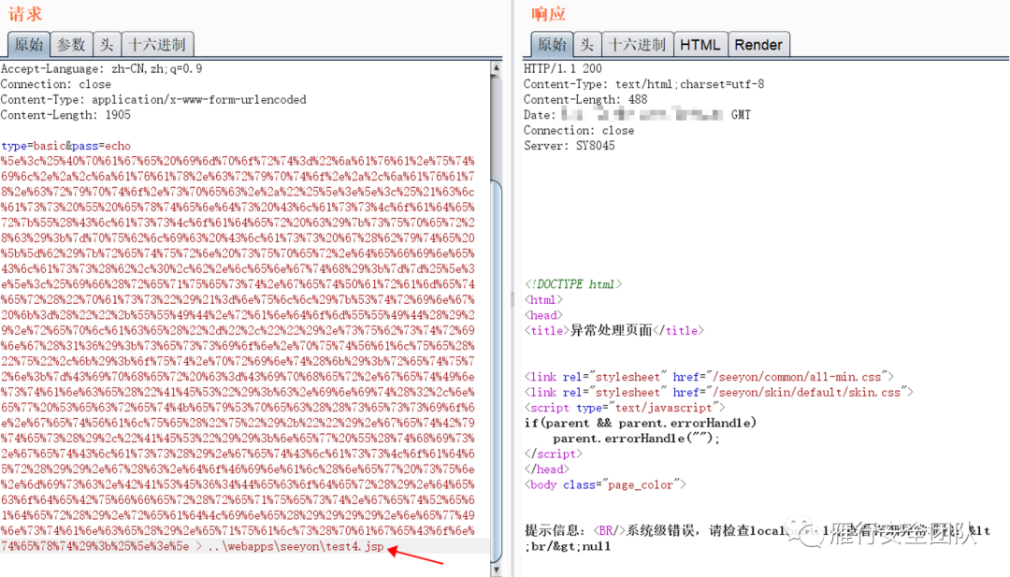This screenshot has height=577, width=1010.
Task: Click the first encoded payload line starting %5e%3c%25%40
Action: coord(238,161)
